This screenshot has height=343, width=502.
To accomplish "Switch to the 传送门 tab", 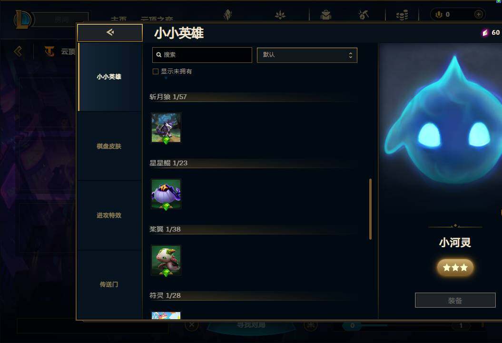I will click(x=109, y=284).
